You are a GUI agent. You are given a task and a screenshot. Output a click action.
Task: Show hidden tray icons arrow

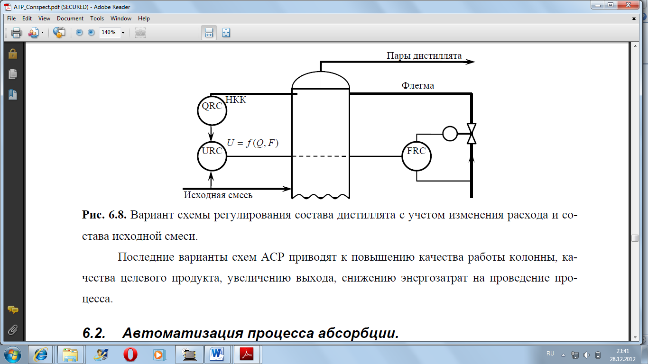pyautogui.click(x=564, y=354)
